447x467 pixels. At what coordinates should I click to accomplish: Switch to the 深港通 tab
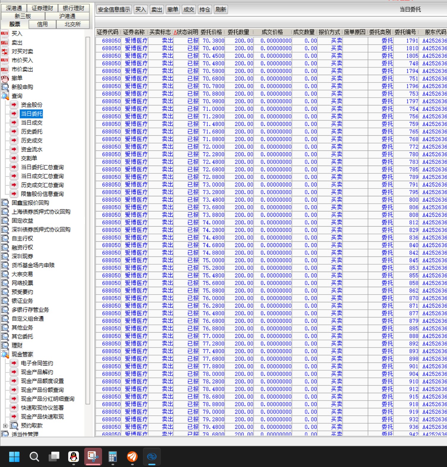[14, 8]
